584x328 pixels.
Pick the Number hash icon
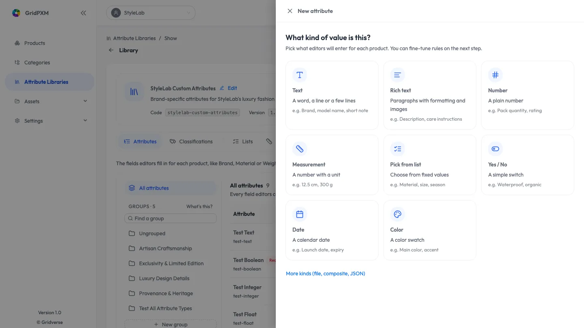495,75
